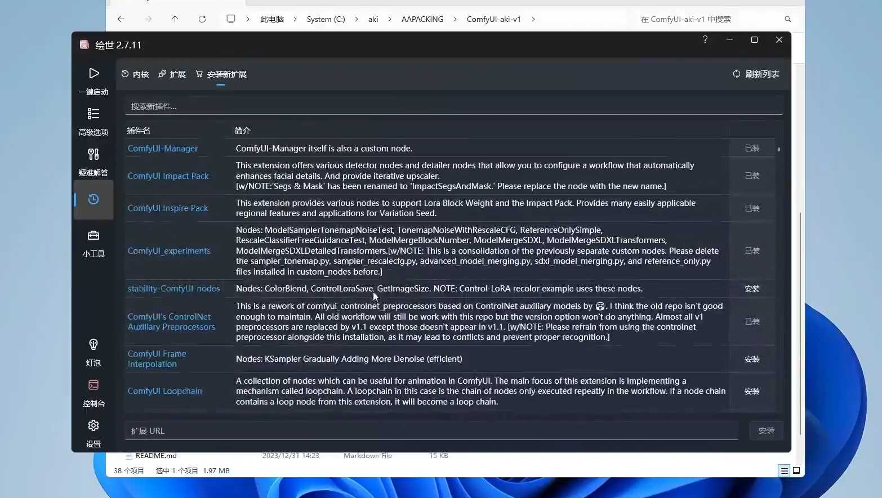Viewport: 882px width, 498px height.
Task: Click the ComfyUI-aki-v1 breadcrumb
Action: [x=493, y=19]
